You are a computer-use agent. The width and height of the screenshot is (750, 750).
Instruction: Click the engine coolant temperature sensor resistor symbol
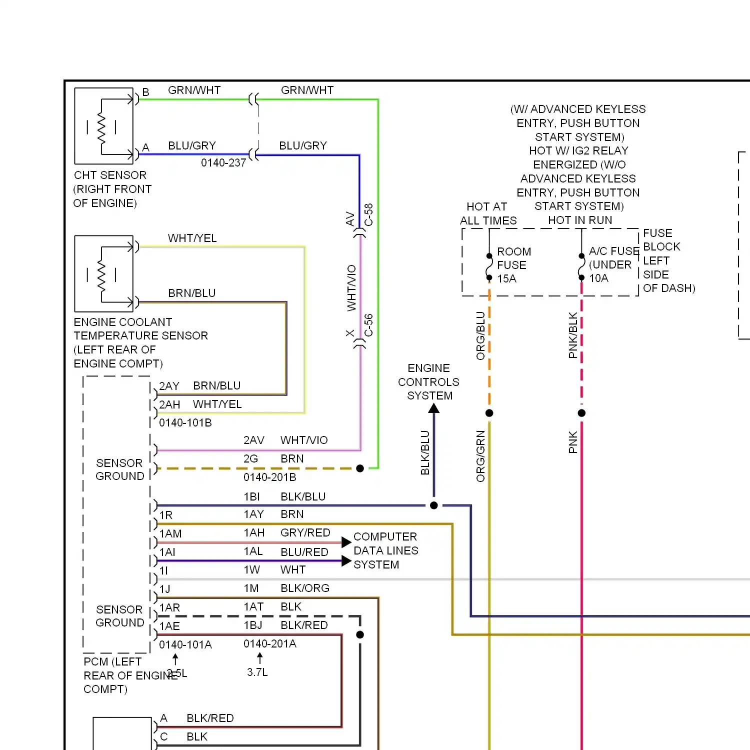(x=101, y=275)
